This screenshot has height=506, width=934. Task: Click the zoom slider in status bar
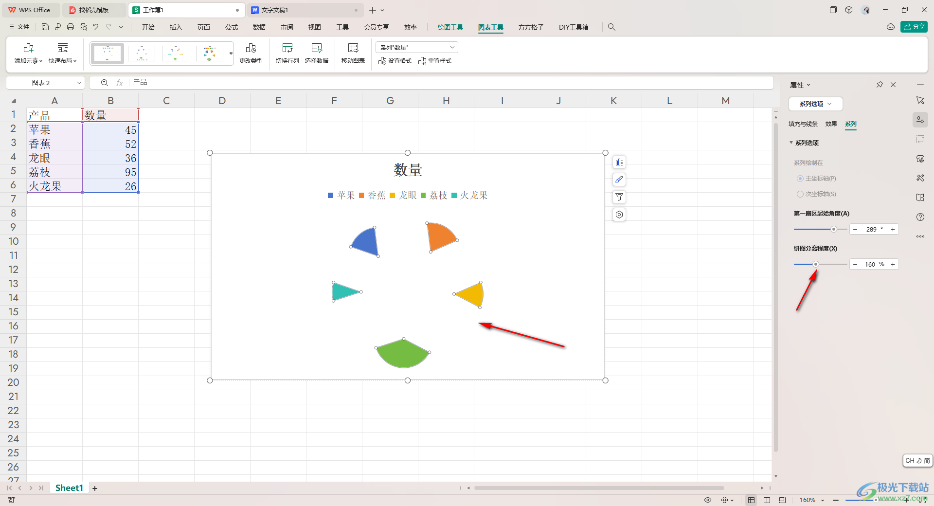876,500
